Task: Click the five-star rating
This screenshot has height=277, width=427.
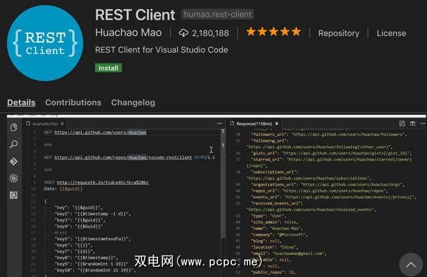Action: (x=273, y=32)
